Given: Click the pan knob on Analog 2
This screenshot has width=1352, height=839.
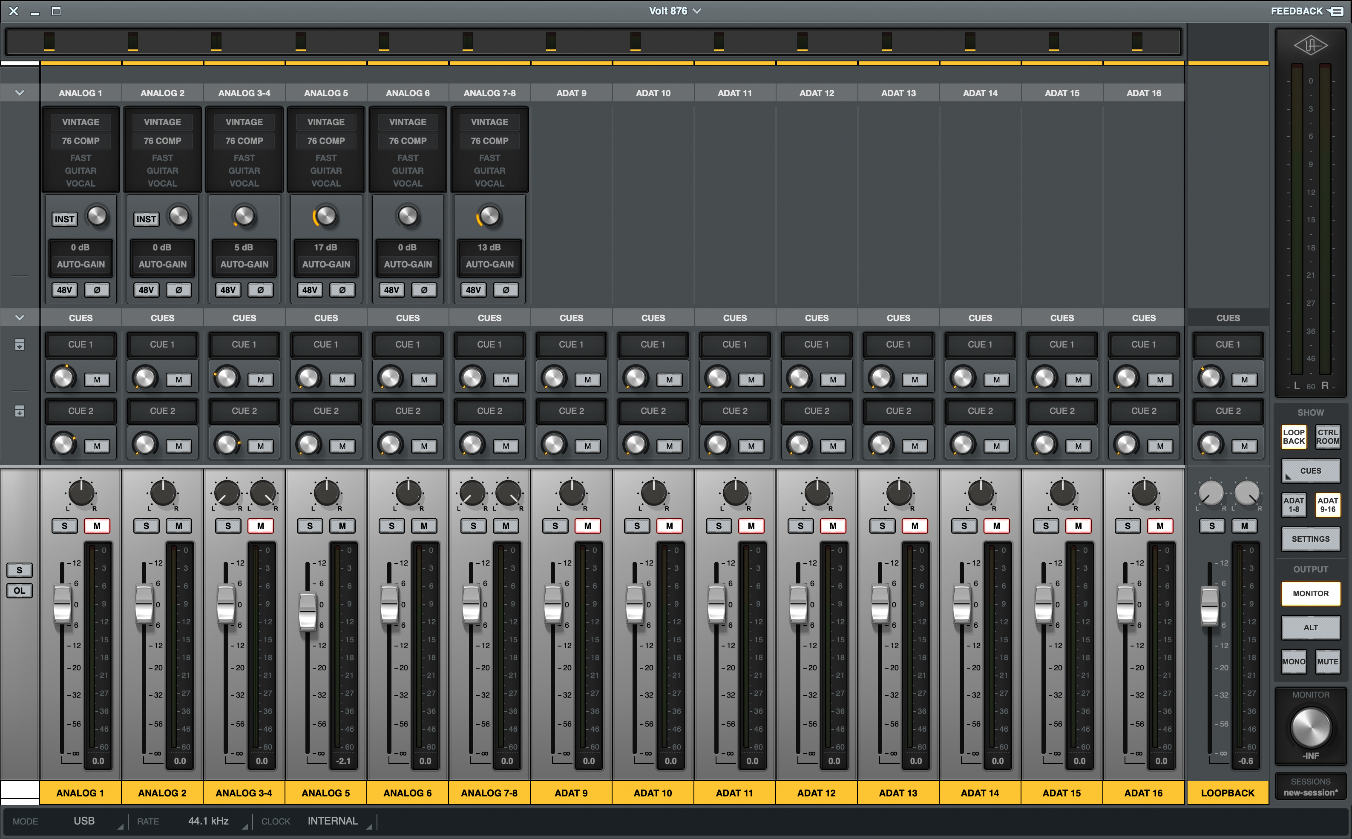Looking at the screenshot, I should (x=163, y=493).
